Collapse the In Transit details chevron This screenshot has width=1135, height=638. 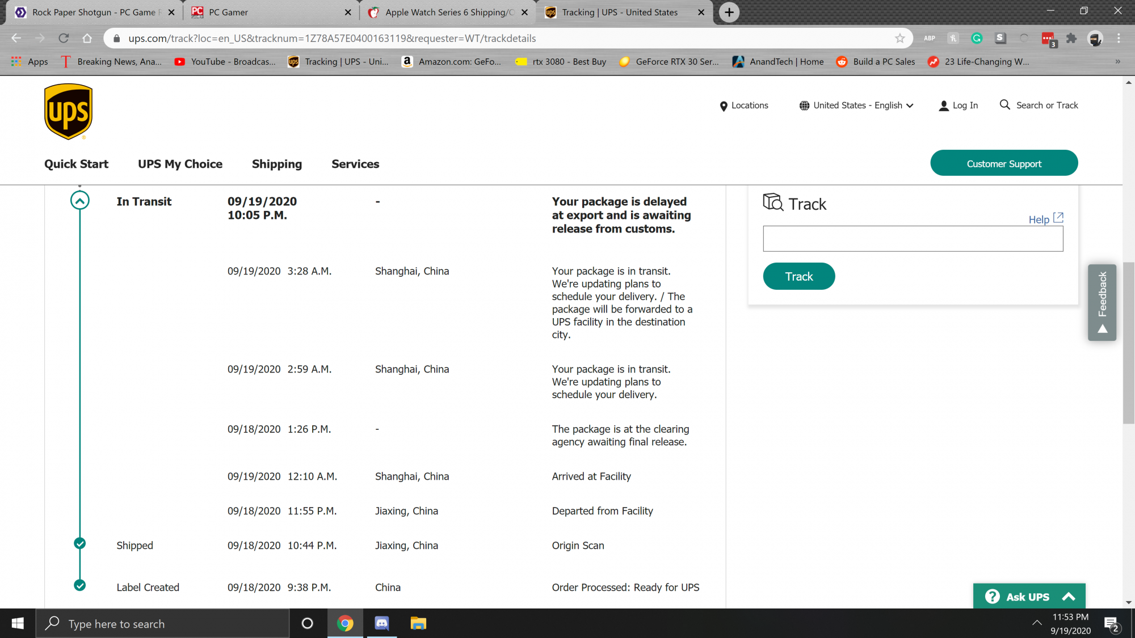[x=80, y=201]
